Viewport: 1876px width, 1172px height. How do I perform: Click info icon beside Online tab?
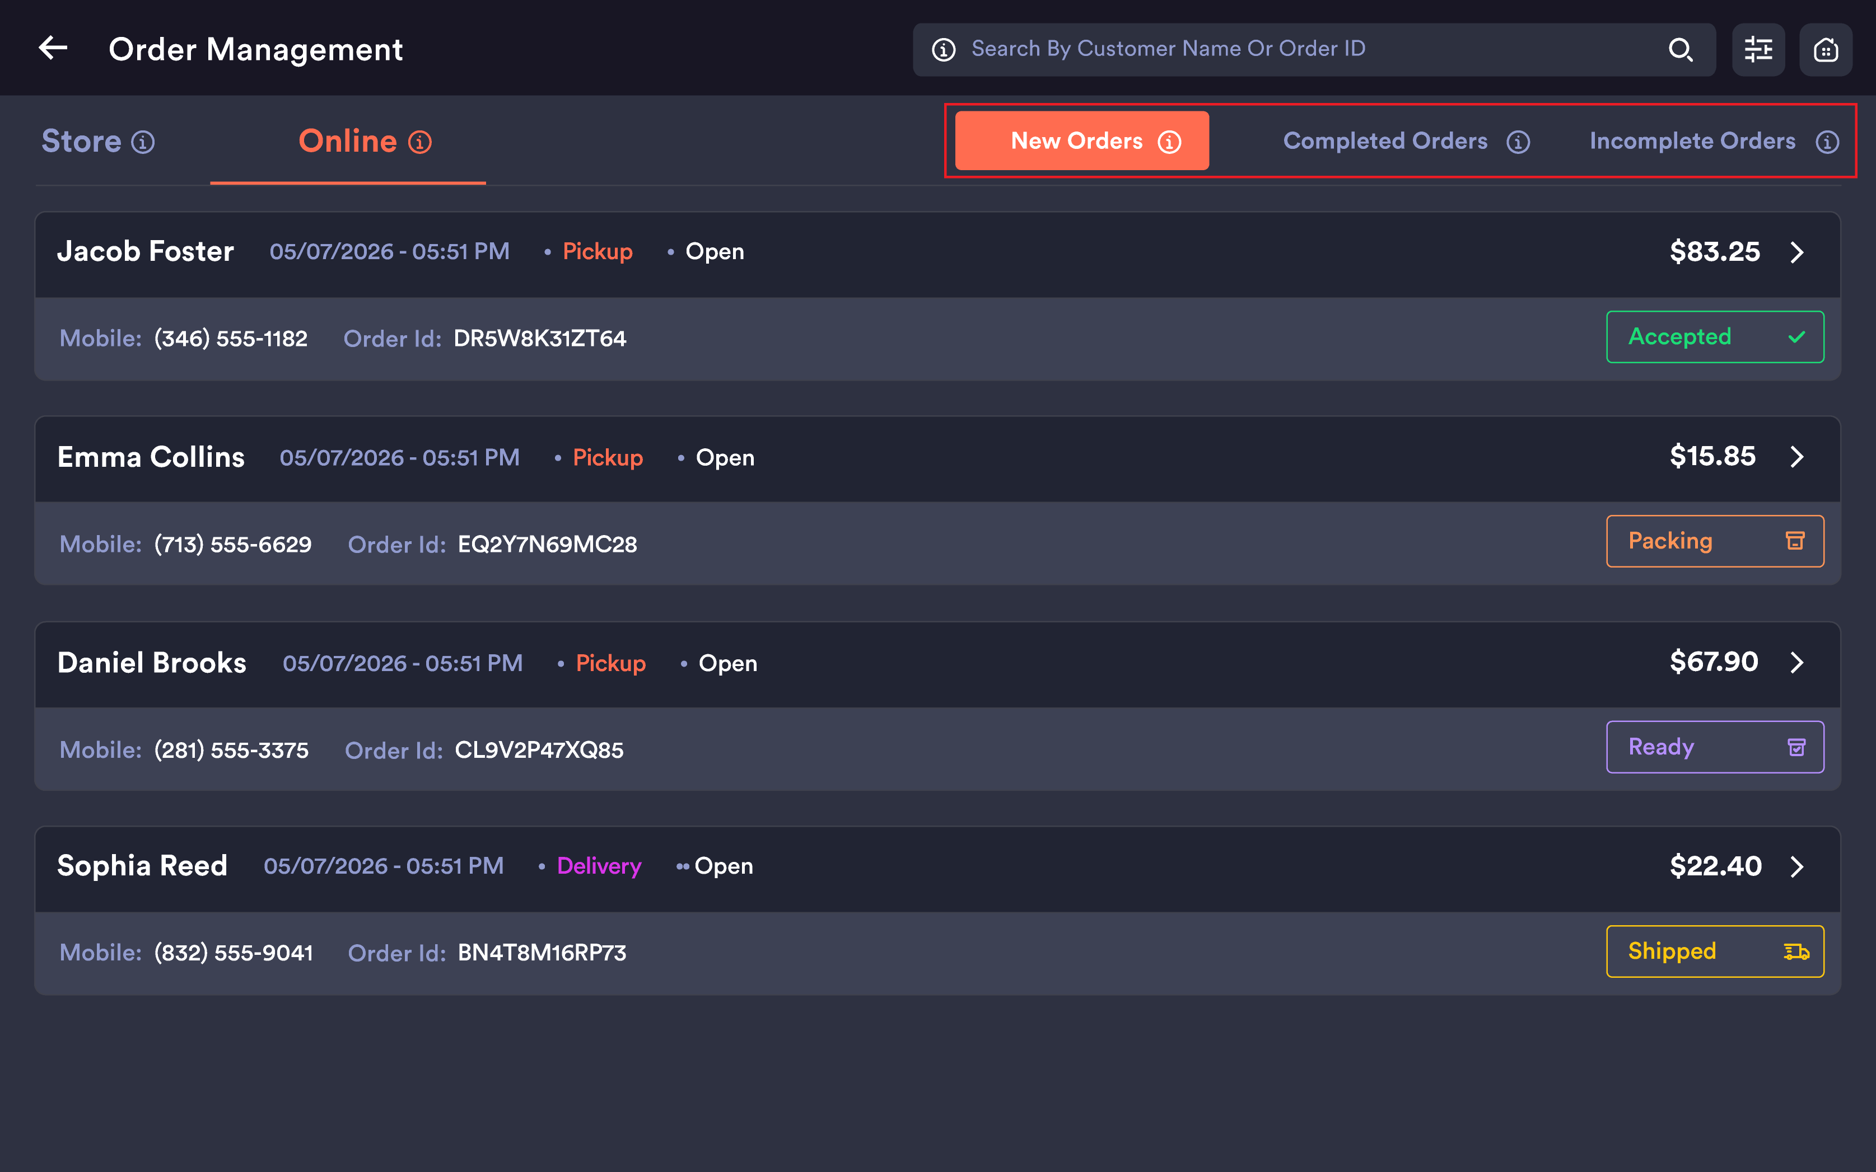coord(419,143)
